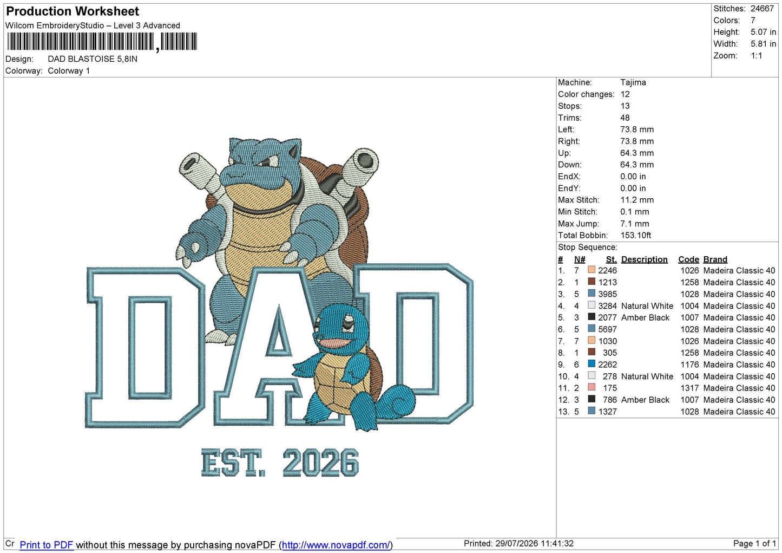Click the machine value Tajima
Viewport: 782px width, 553px height.
[x=633, y=82]
